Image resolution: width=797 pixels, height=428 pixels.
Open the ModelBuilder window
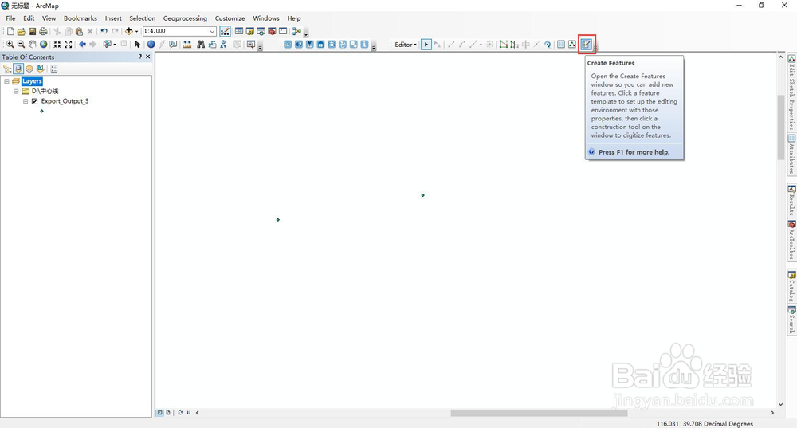(296, 32)
